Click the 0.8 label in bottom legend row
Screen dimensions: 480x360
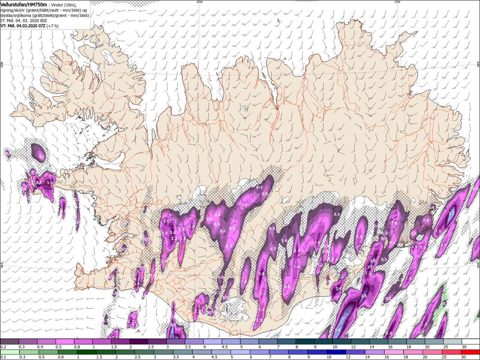pos(60,357)
